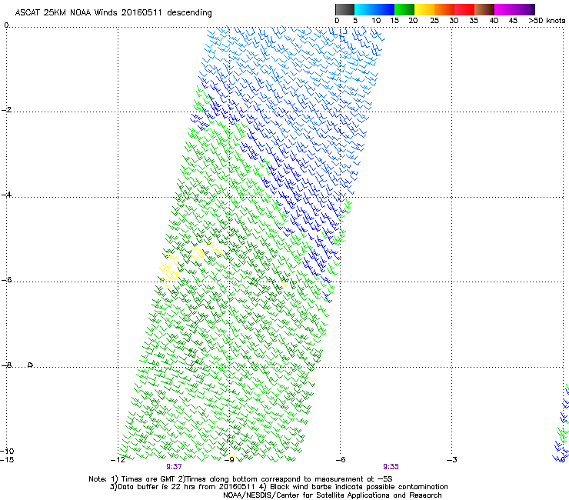The height and width of the screenshot is (500, 569).
Task: Click the dark purple 45–50 knots legend color
Action: coord(524,9)
